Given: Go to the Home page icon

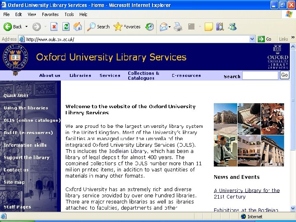Looking at the screenshot, I should (x=78, y=27).
